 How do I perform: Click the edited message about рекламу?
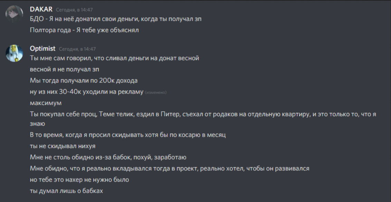click(86, 92)
